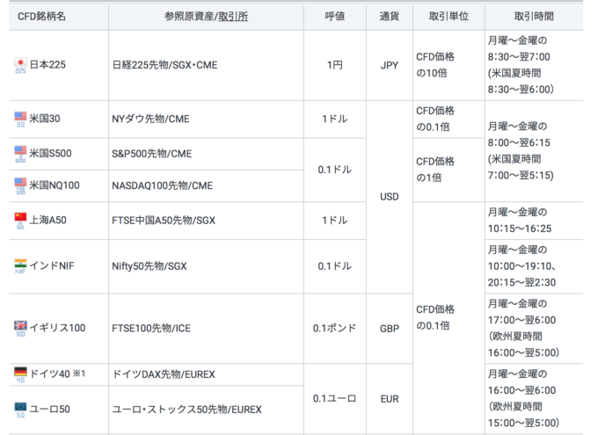598x435 pixels.
Task: Select the 取引単位 column header
Action: (x=448, y=17)
